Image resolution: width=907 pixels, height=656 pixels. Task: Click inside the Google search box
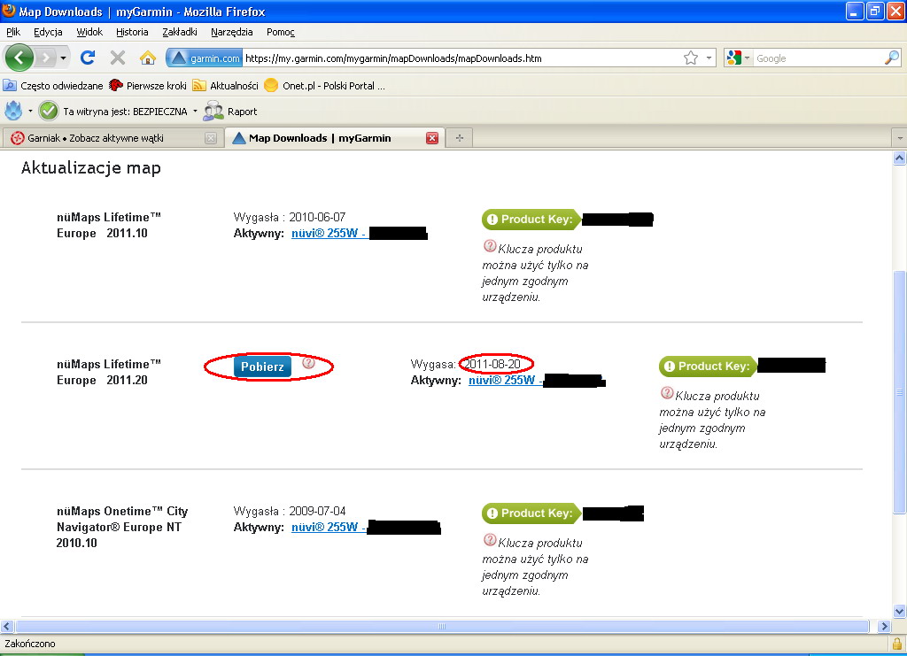(x=818, y=58)
